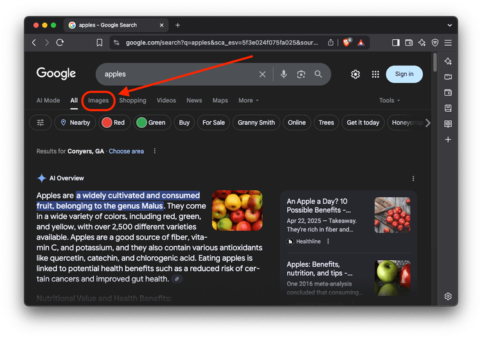Click the Choose area link
Screen dimensions: 482x338
(x=127, y=151)
